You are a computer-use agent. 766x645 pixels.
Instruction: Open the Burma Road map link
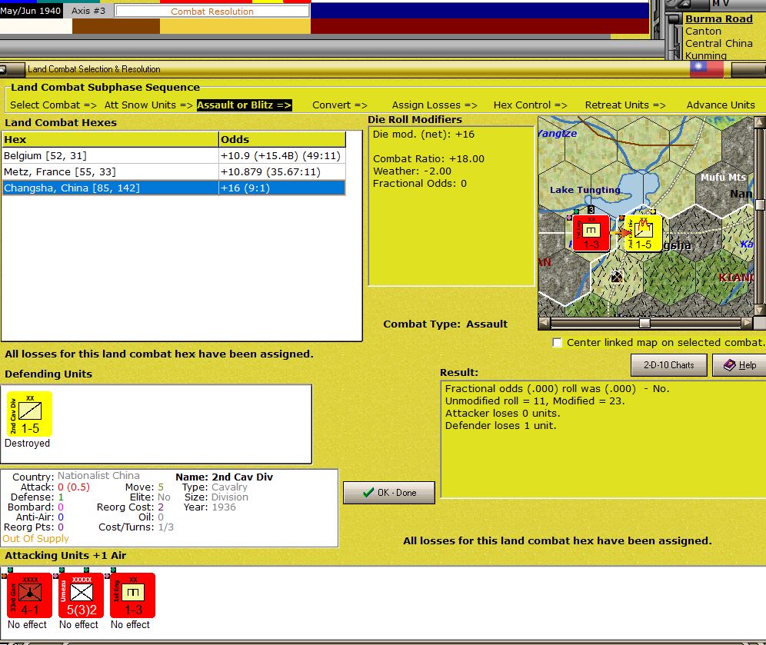coord(718,18)
